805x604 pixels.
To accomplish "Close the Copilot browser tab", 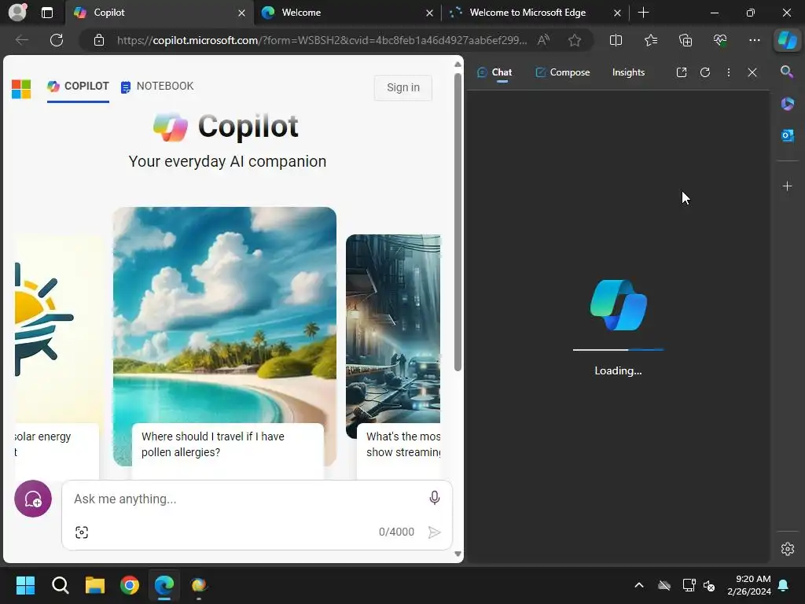I will (242, 13).
